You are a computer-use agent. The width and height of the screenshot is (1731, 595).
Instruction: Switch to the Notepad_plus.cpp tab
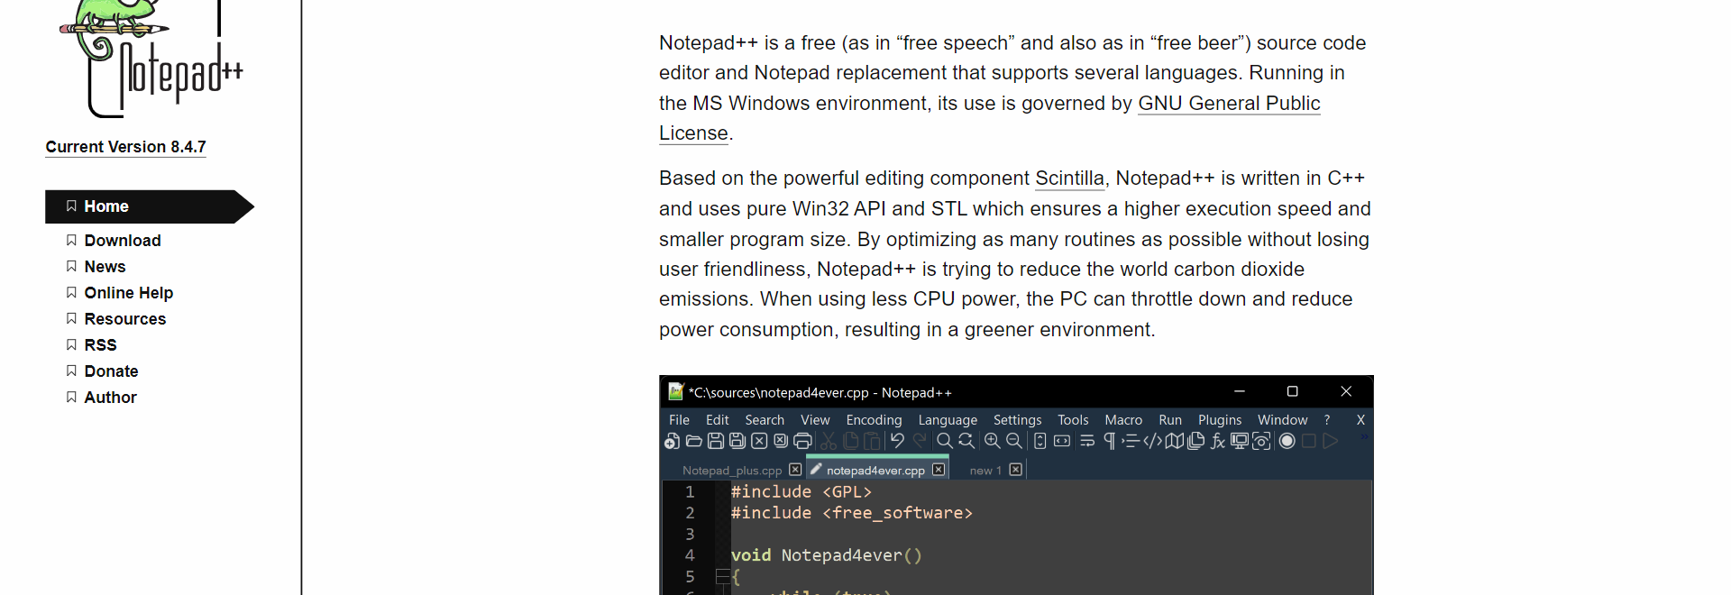click(x=731, y=470)
